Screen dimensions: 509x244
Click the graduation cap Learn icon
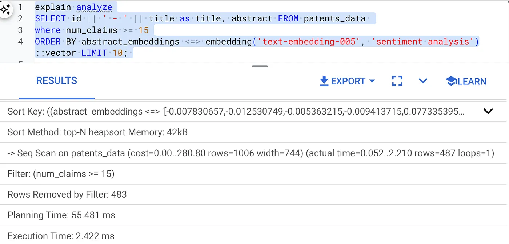pos(451,81)
